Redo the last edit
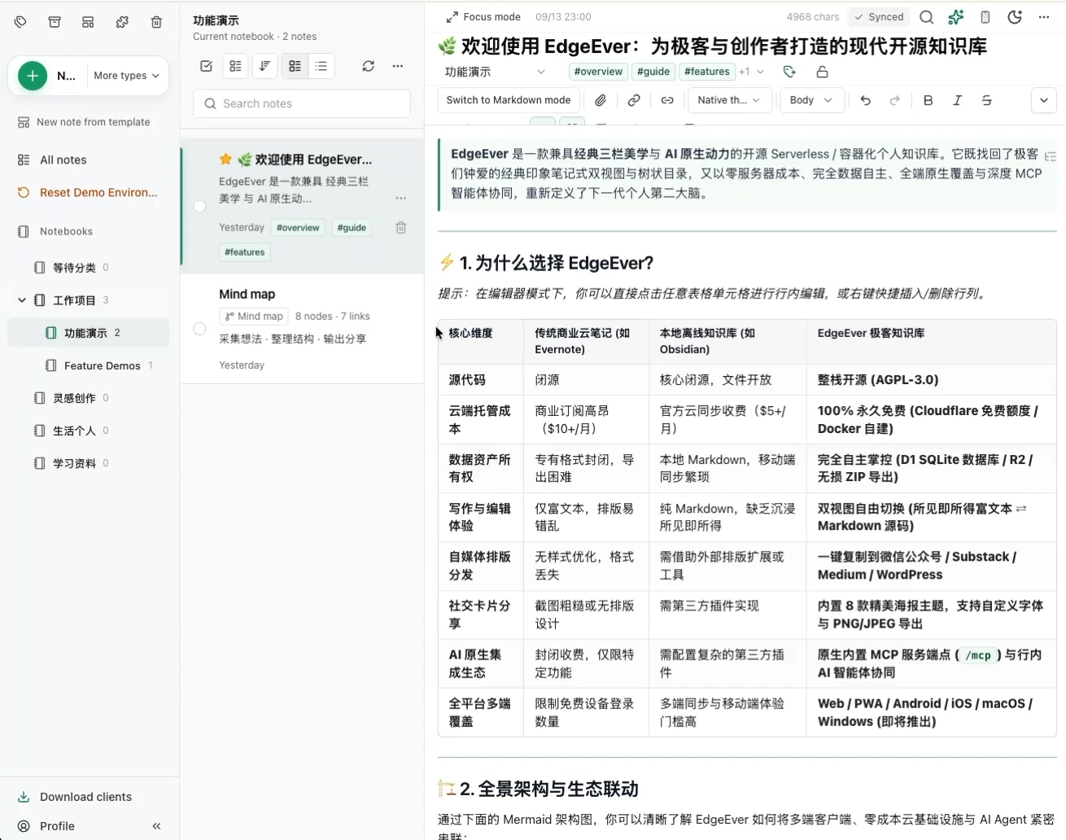Viewport: 1066px width, 840px height. coord(894,100)
